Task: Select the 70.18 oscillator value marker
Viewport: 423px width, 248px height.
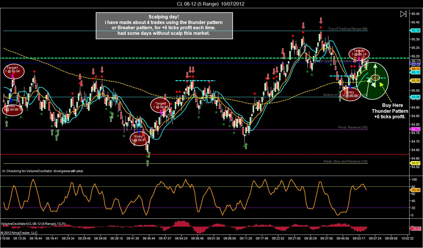Action: pos(416,190)
